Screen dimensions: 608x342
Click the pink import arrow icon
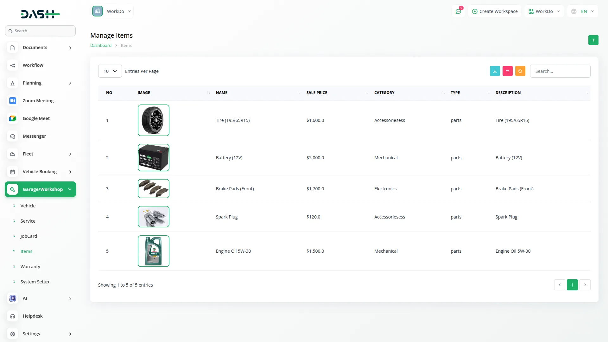pyautogui.click(x=507, y=71)
